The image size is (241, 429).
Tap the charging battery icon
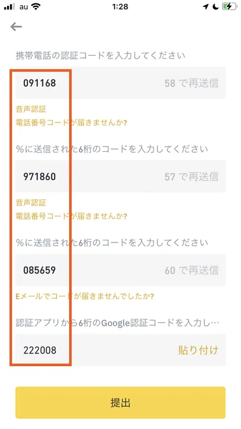pyautogui.click(x=230, y=6)
